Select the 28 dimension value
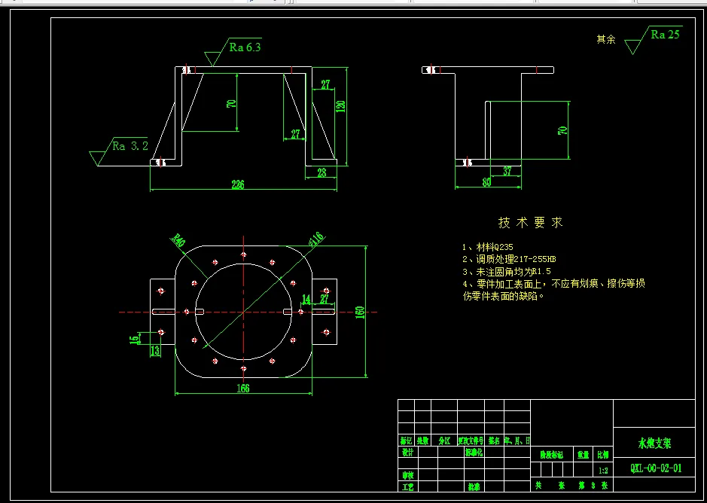This screenshot has height=503, width=707. click(x=322, y=172)
